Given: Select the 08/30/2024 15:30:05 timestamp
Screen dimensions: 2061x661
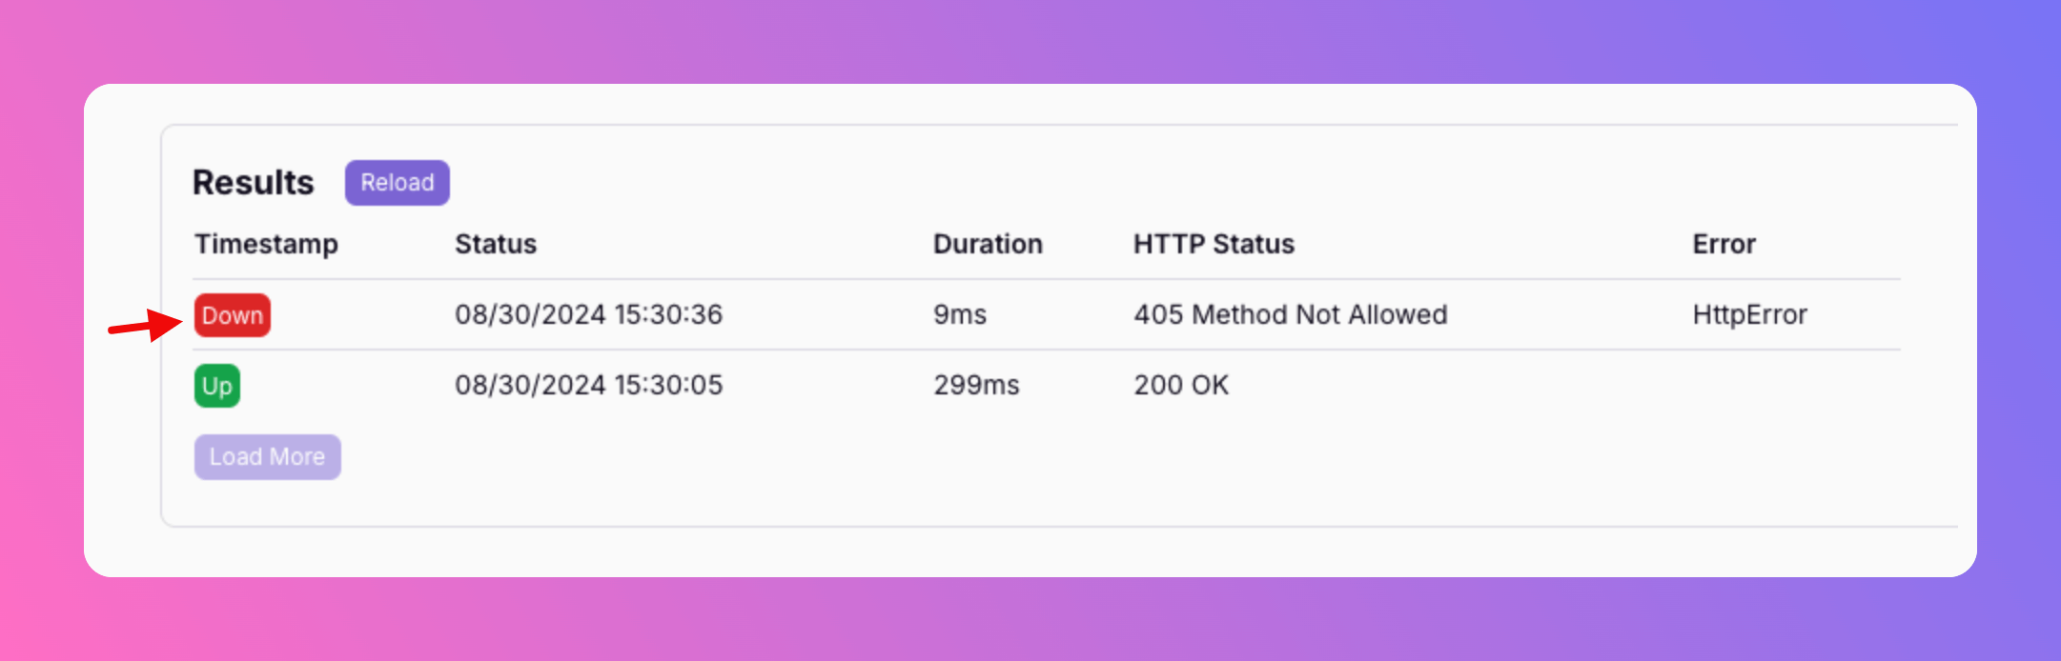Looking at the screenshot, I should coord(588,385).
